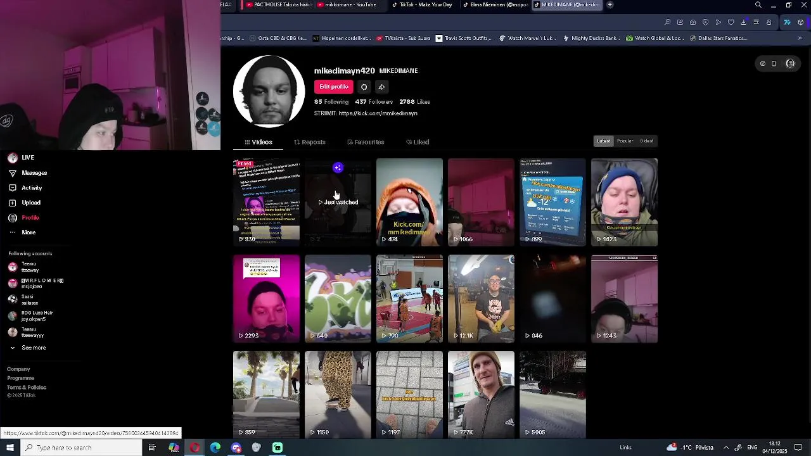Open the video with 77.7K views
Viewport: 811px width, 456px height.
coord(481,395)
